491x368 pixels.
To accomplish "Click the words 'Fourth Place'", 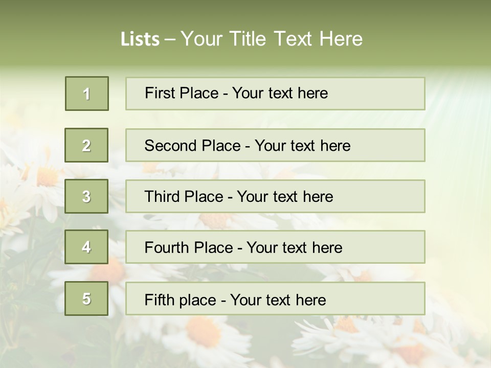I will [189, 247].
